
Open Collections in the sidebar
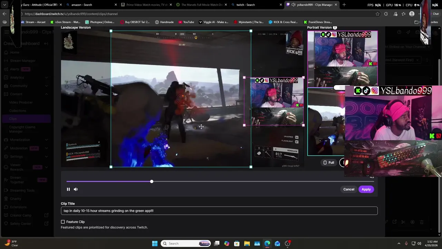[x=18, y=111]
